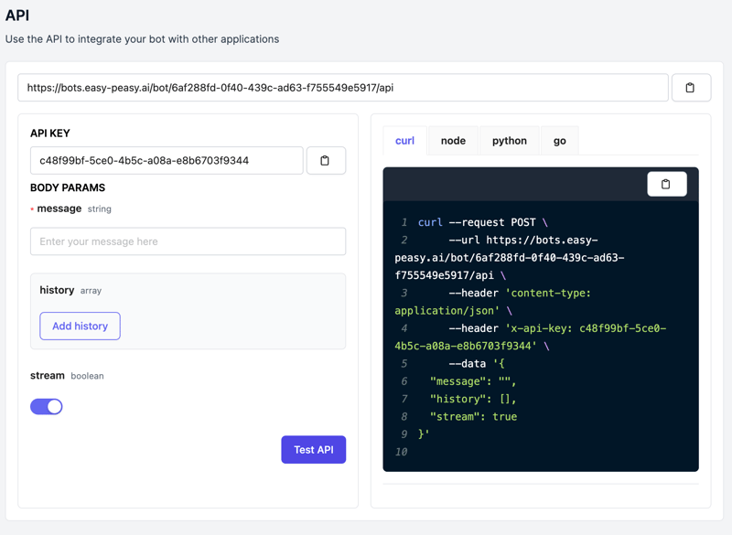
Task: Click inside the API key field
Action: point(167,161)
